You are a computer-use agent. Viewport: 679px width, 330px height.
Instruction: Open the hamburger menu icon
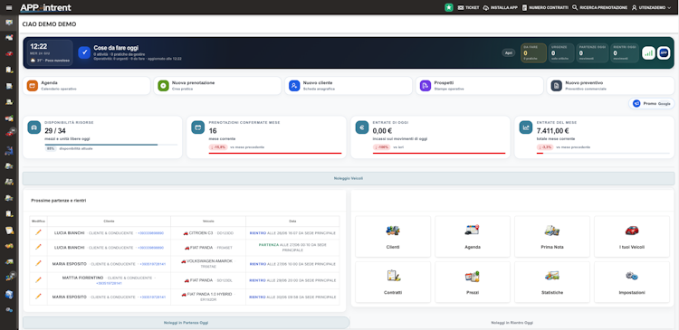(x=9, y=7)
